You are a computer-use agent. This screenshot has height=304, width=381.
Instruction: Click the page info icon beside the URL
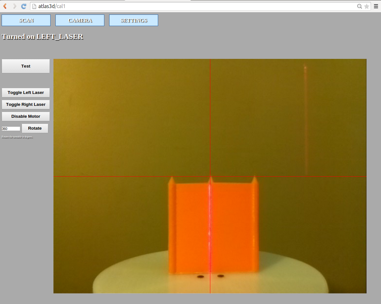pyautogui.click(x=34, y=6)
